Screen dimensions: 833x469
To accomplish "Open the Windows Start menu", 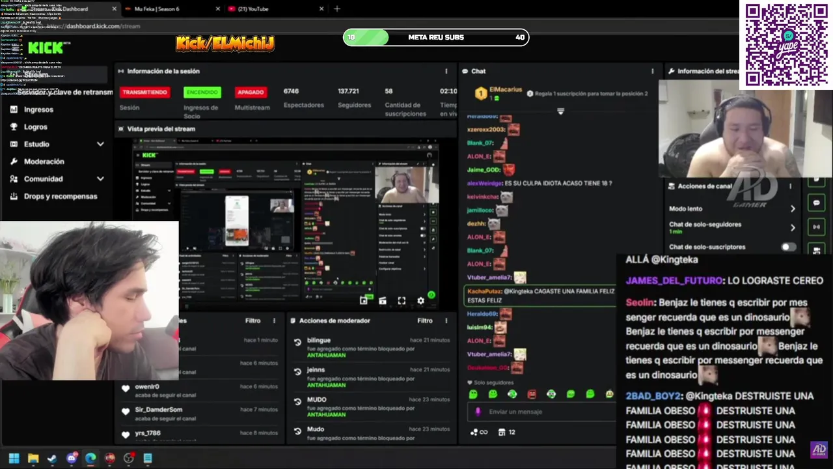I will coord(14,459).
